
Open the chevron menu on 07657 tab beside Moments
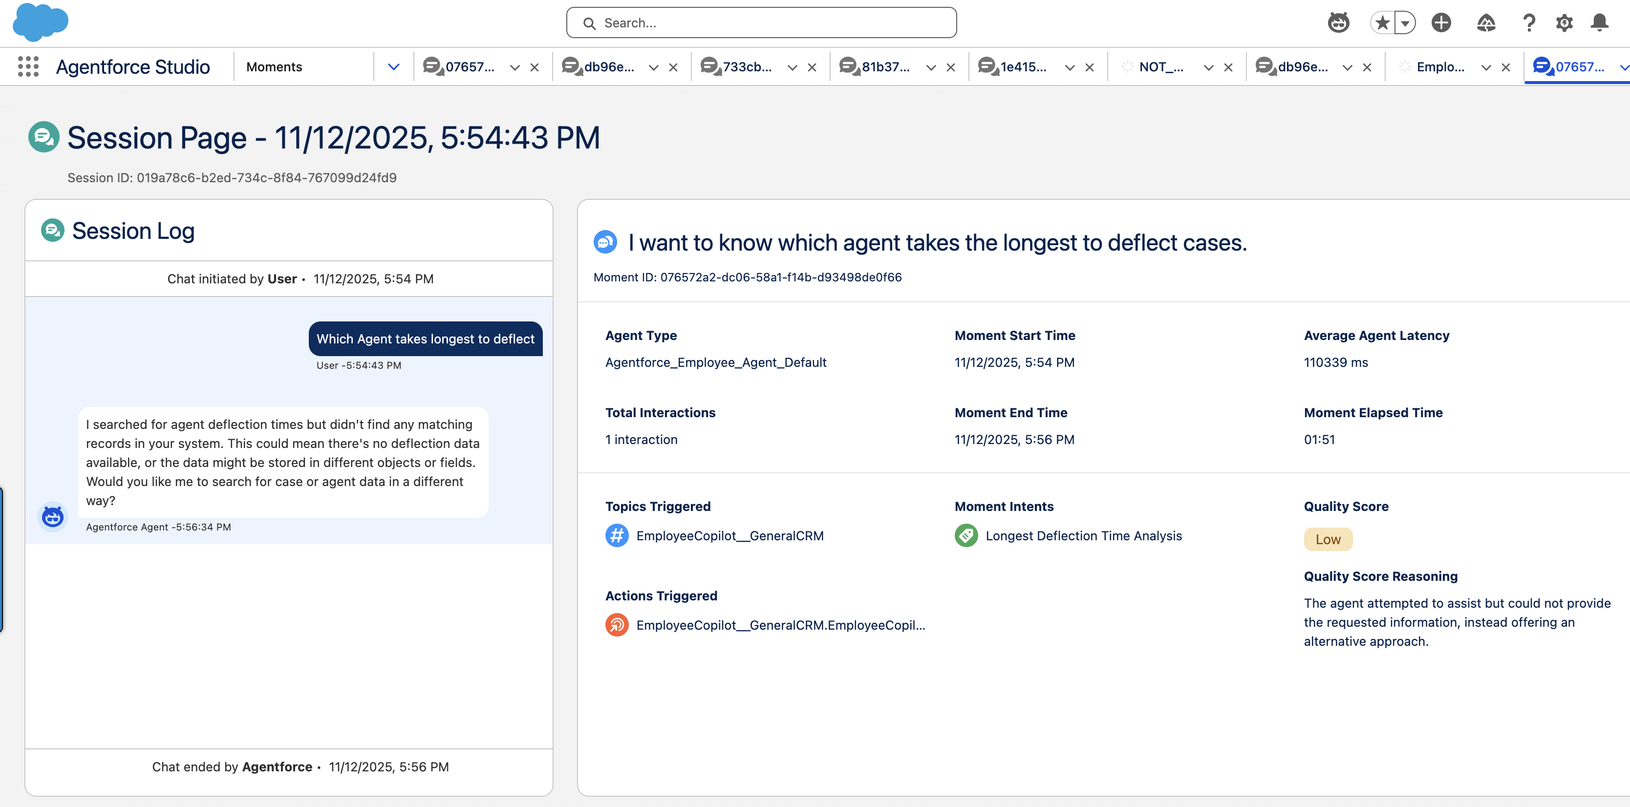515,67
